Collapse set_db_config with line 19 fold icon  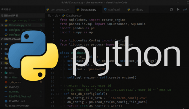(57, 94)
